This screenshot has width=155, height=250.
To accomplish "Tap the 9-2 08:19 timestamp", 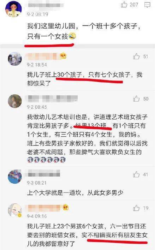I will click(37, 14).
